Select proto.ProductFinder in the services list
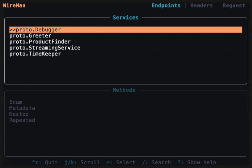252x168 pixels. pyautogui.click(x=40, y=42)
